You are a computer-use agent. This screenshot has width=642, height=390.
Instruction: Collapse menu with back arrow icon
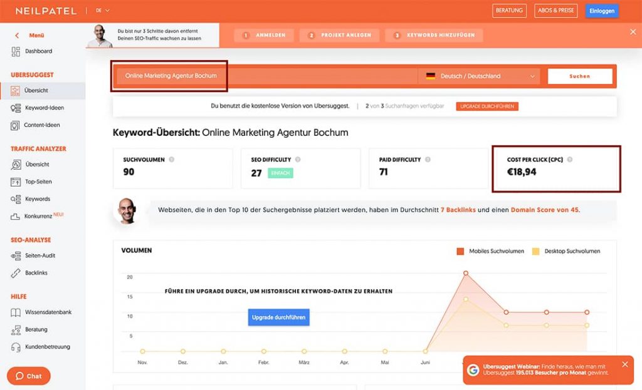click(17, 36)
